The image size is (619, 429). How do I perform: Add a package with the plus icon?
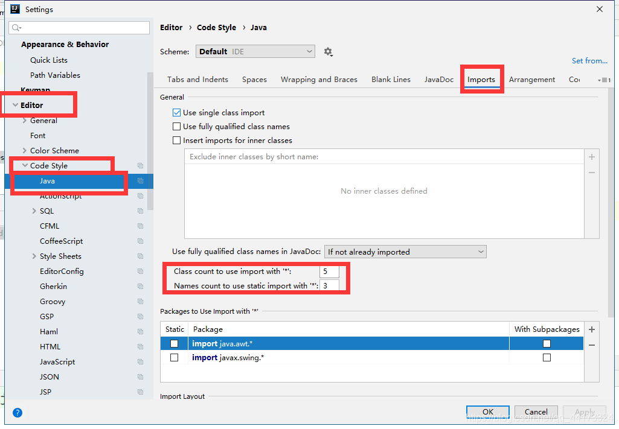coord(592,329)
